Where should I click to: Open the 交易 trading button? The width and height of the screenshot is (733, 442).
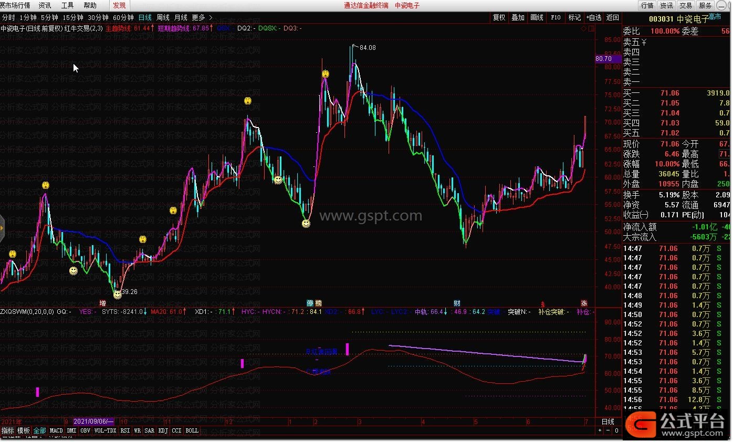686,5
